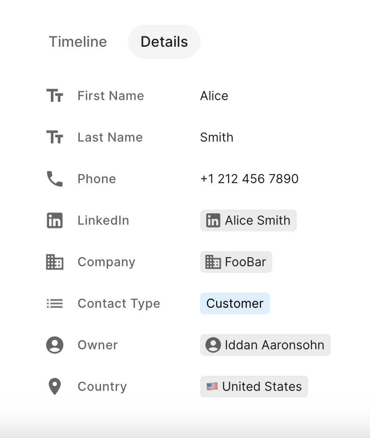Screen dimensions: 370x438
Task: Open the Alice Smith LinkedIn chip
Action: (248, 220)
